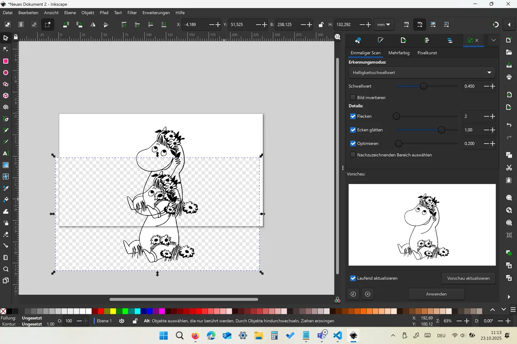
Task: Switch to the Align and Distribute dock tab
Action: coord(427,40)
